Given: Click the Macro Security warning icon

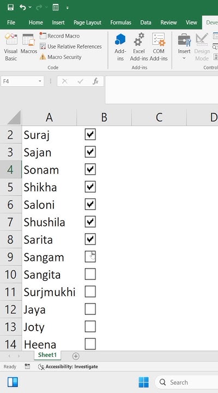Looking at the screenshot, I should [43, 57].
